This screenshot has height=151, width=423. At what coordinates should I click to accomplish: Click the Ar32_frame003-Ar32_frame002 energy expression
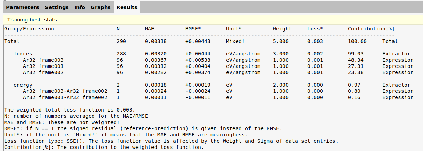[65, 91]
